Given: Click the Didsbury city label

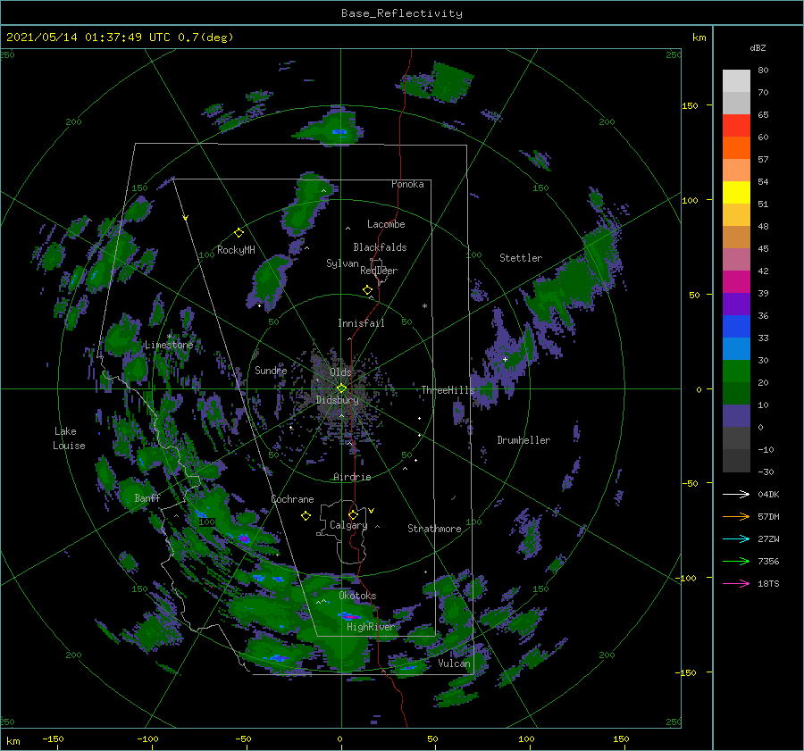Looking at the screenshot, I should pos(338,400).
